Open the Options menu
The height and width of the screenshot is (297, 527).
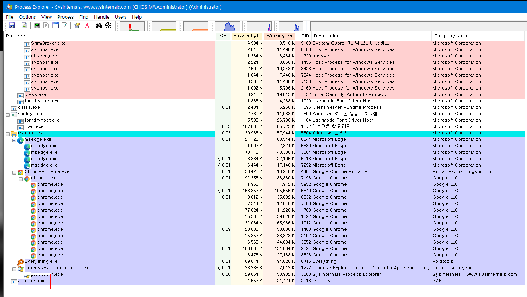[x=27, y=17]
